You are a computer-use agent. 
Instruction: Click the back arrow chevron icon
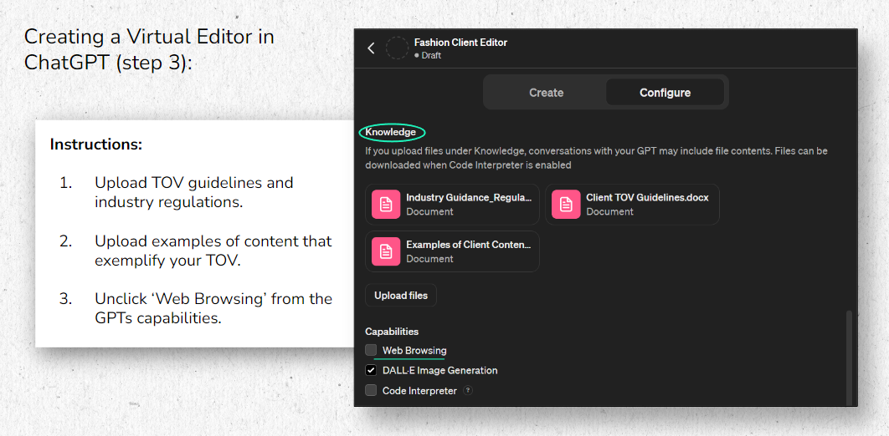click(x=372, y=48)
